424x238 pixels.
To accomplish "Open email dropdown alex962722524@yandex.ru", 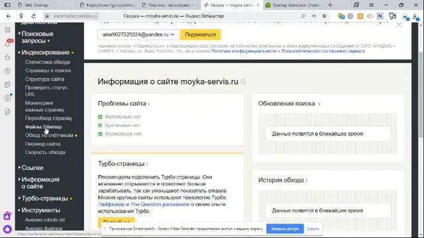I will click(x=138, y=34).
